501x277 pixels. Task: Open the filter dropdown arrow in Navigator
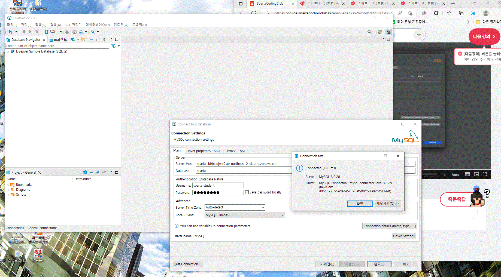pos(119,46)
